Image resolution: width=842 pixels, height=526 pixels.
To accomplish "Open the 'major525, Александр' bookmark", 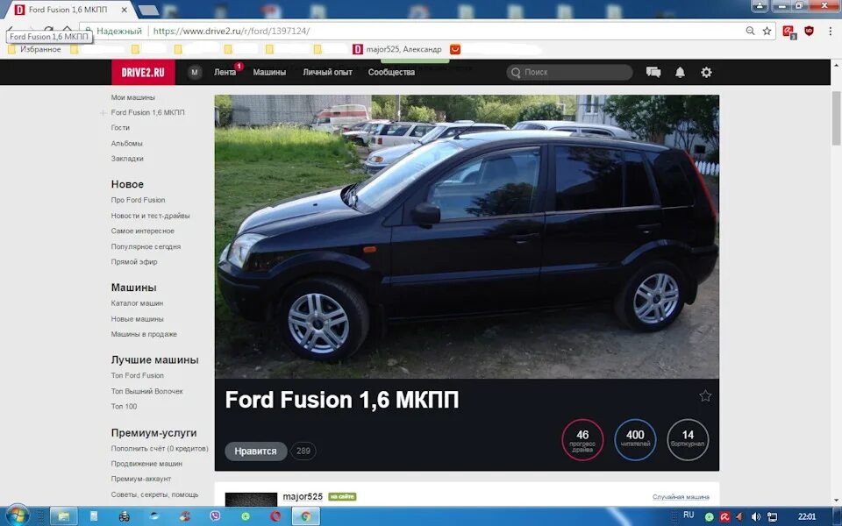I will (x=397, y=49).
